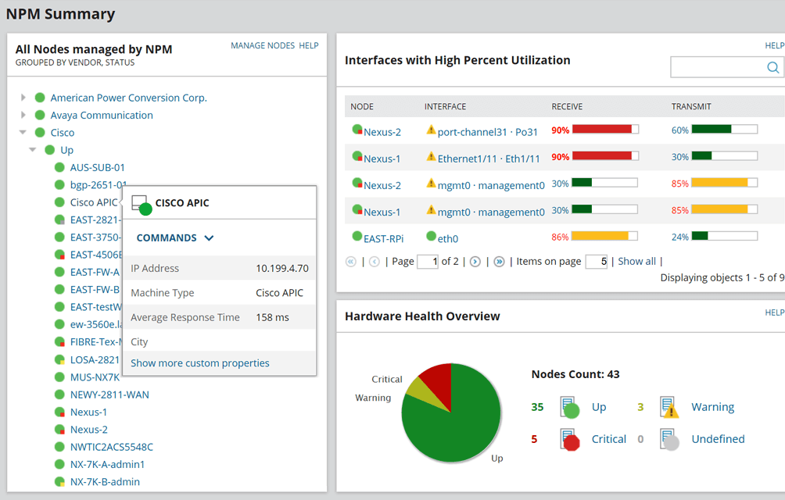Click the next page arrow icon
Screen dimensions: 785x500
coord(475,262)
